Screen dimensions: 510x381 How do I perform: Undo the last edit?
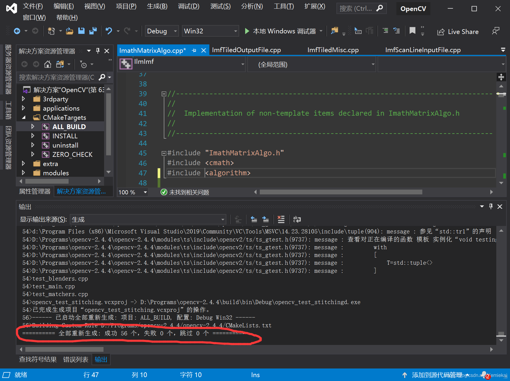[x=109, y=31]
